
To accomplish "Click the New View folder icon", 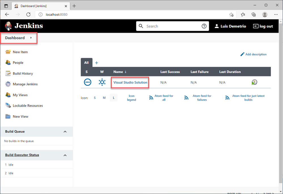I will point(8,116).
